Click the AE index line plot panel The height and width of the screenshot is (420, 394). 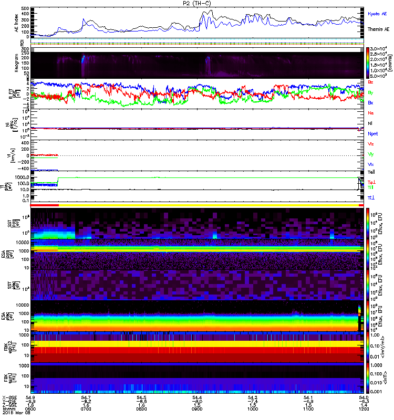197,23
